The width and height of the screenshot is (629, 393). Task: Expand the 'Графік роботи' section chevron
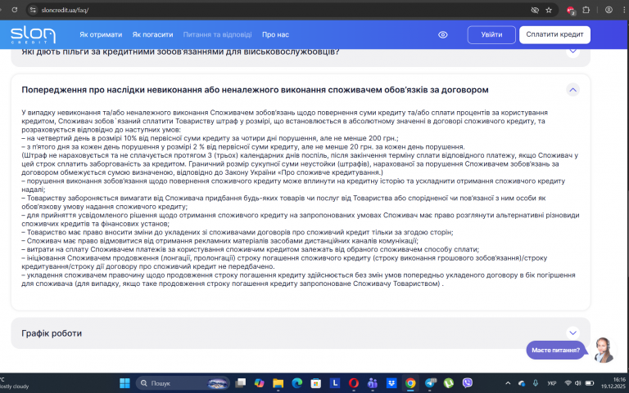pyautogui.click(x=572, y=333)
